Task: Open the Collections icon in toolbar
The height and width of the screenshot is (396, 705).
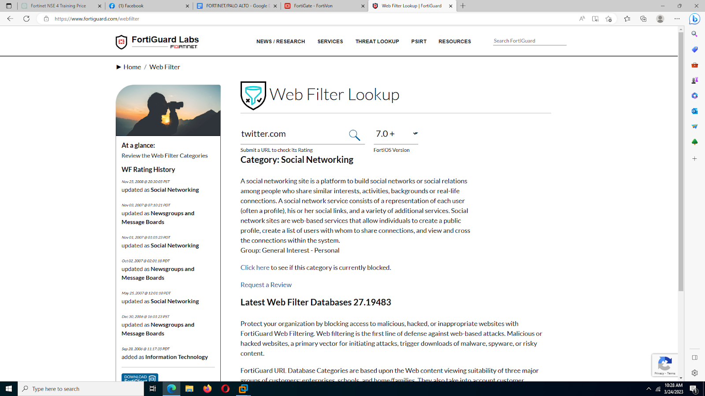Action: 643,18
